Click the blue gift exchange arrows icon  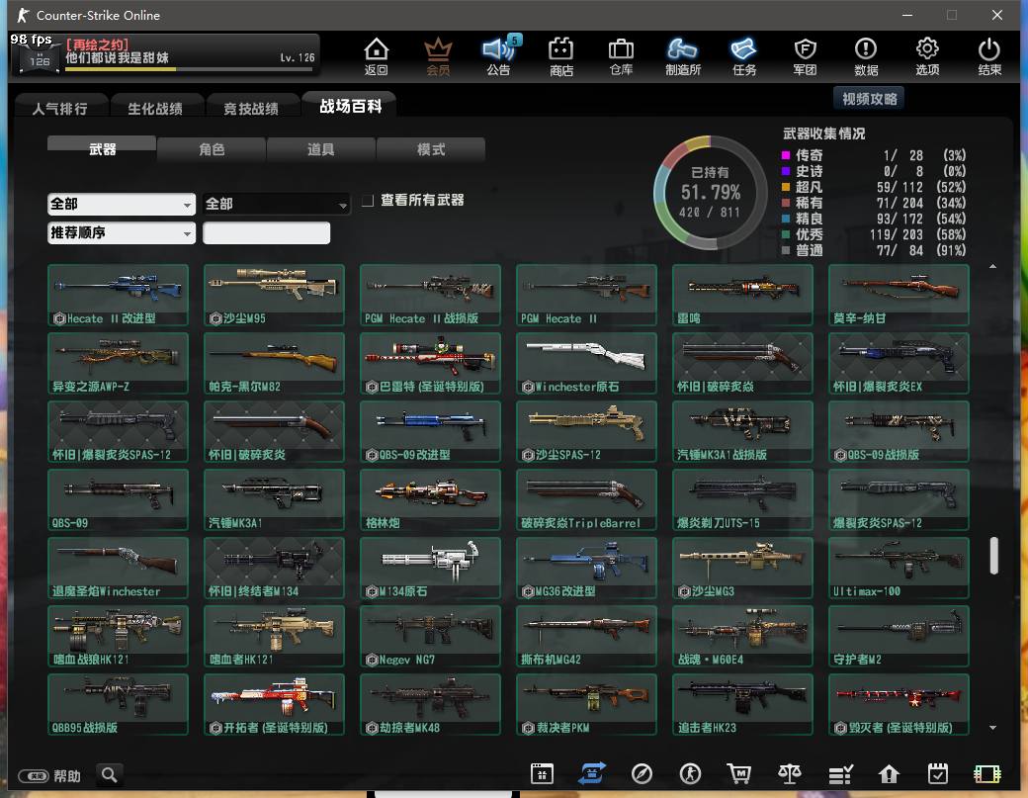(592, 773)
